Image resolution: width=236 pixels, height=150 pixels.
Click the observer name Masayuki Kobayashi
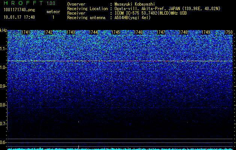[135, 4]
